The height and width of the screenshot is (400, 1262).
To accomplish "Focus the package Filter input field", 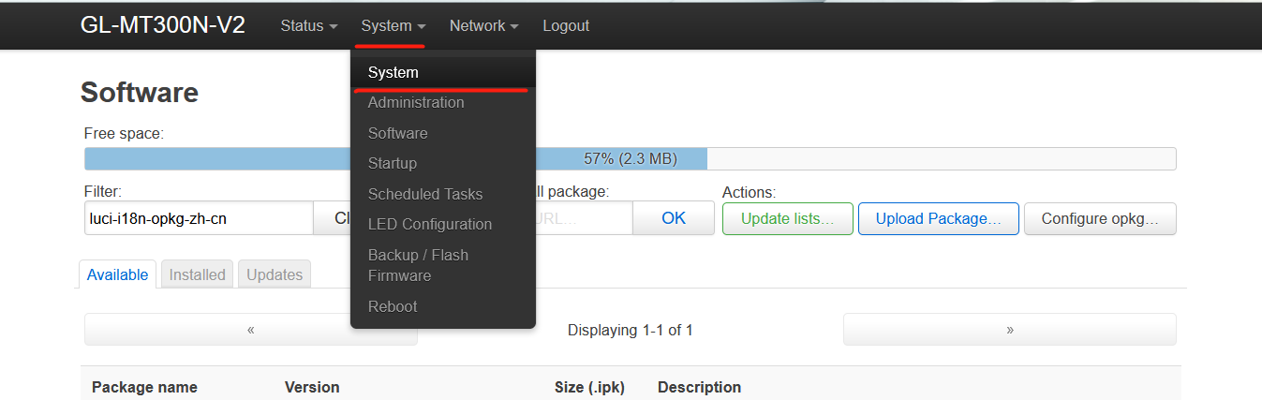I will [198, 218].
